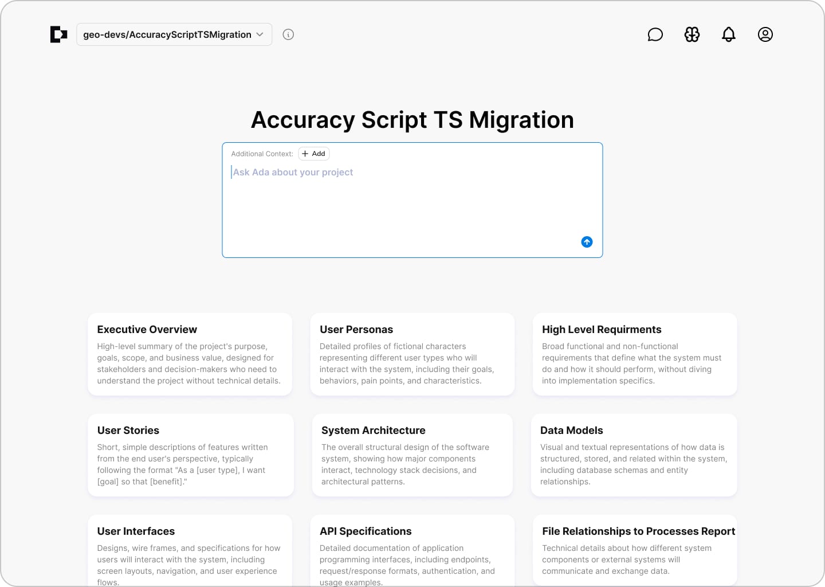Open the User Personas card

tap(412, 354)
